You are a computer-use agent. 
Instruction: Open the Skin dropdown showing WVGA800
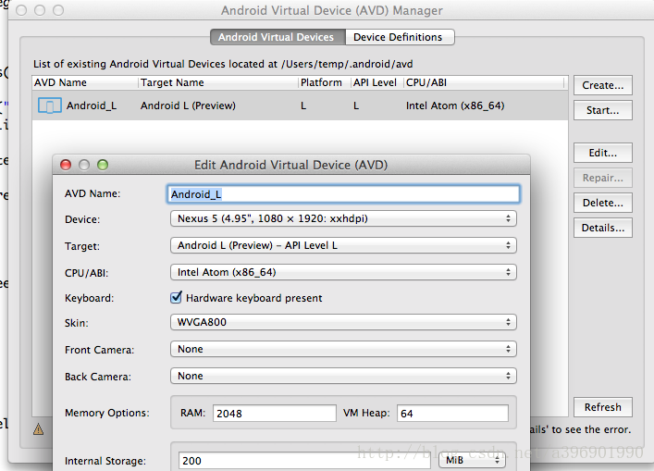[343, 322]
